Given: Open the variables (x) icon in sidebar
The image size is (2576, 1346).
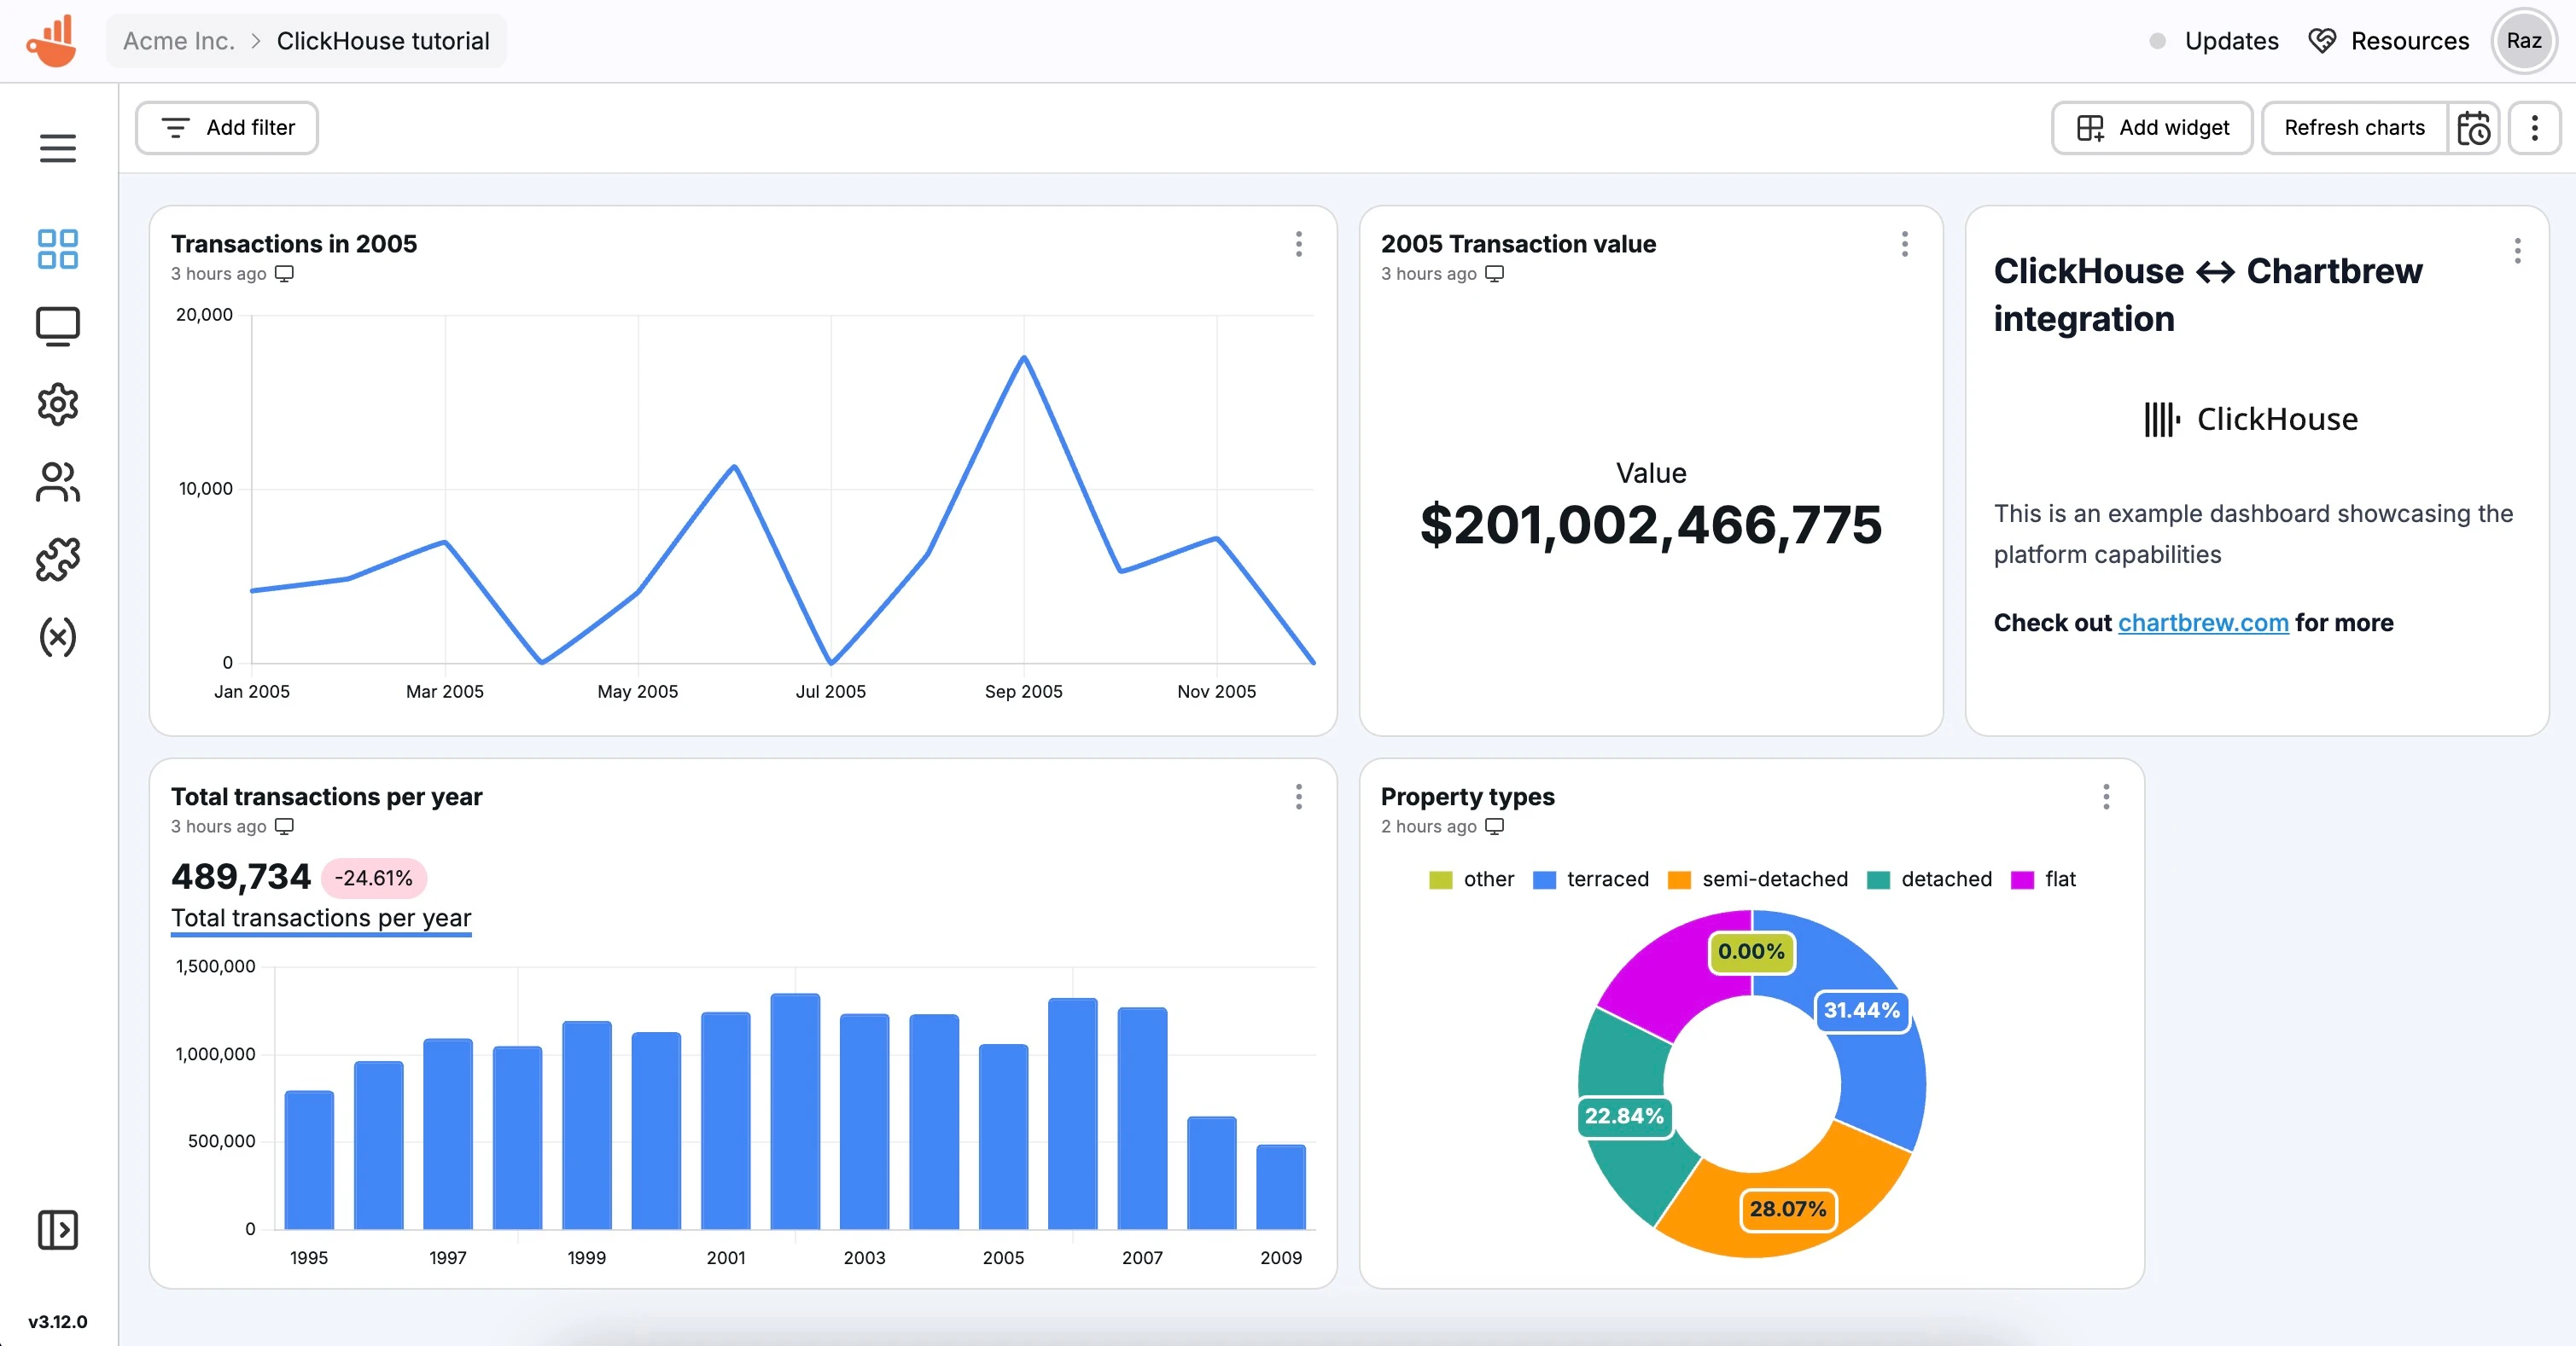Looking at the screenshot, I should coord(58,636).
